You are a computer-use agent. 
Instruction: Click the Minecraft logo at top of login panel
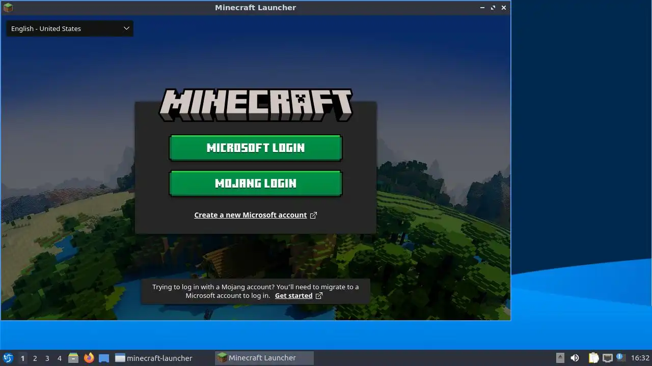coord(255,105)
